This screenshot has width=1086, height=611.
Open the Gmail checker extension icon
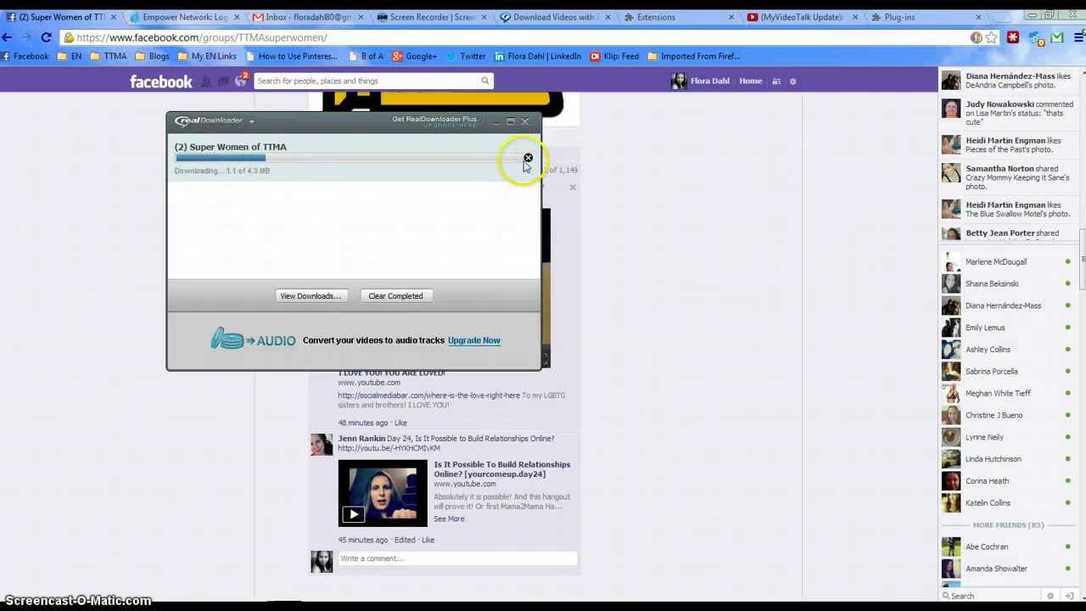point(1057,37)
